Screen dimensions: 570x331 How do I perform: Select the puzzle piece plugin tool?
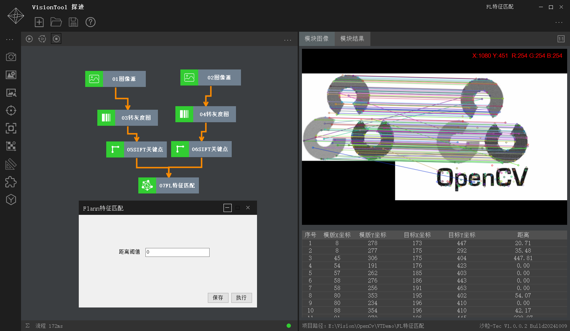point(11,182)
